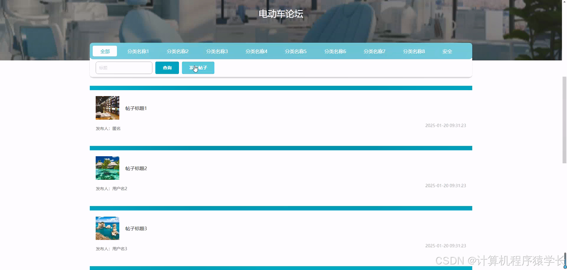Switch to 分类名称2 tab
Viewport: 567px width, 270px height.
(177, 51)
